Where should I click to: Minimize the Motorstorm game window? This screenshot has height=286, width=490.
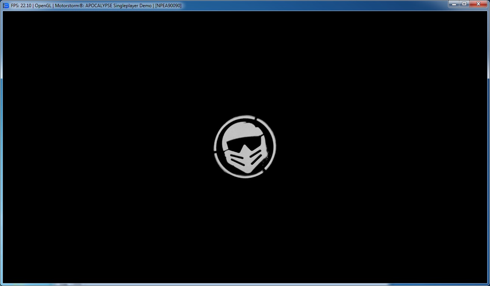click(x=454, y=4)
